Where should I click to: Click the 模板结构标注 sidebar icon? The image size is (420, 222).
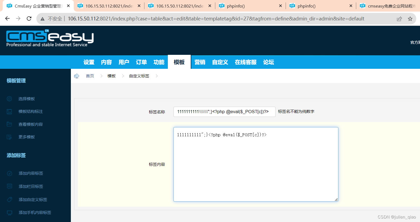[x=9, y=112]
